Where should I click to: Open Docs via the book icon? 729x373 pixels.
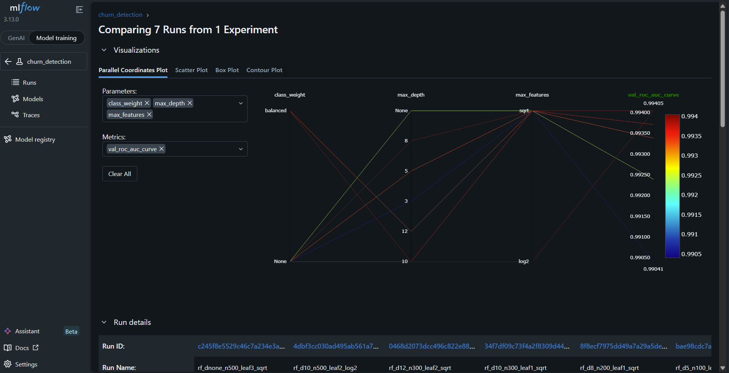(8, 347)
